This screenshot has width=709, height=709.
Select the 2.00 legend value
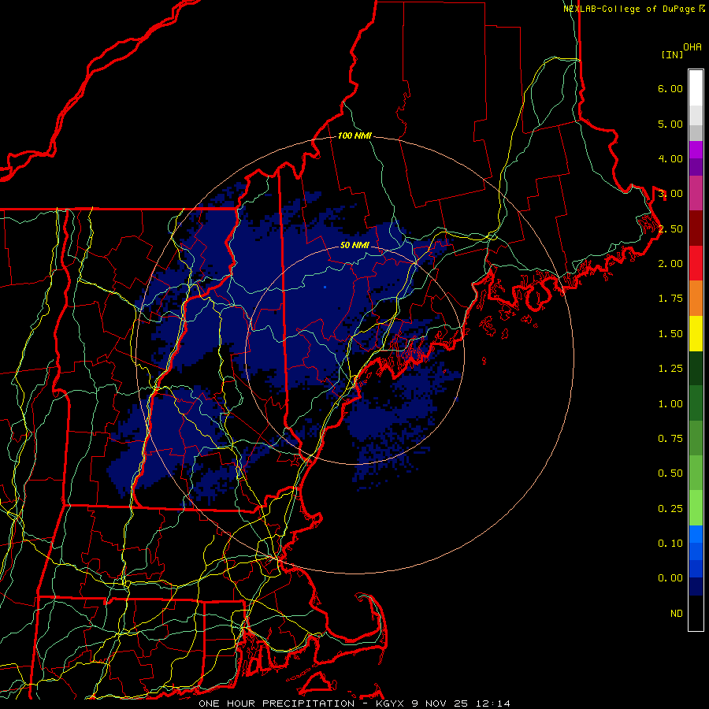pos(670,264)
